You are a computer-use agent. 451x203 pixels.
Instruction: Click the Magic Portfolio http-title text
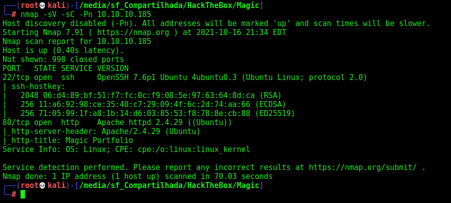(x=99, y=140)
